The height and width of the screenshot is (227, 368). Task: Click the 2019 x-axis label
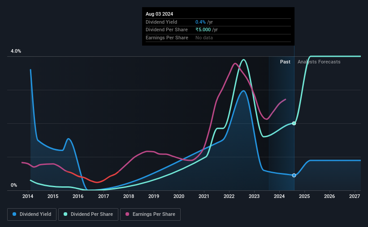[154, 196]
